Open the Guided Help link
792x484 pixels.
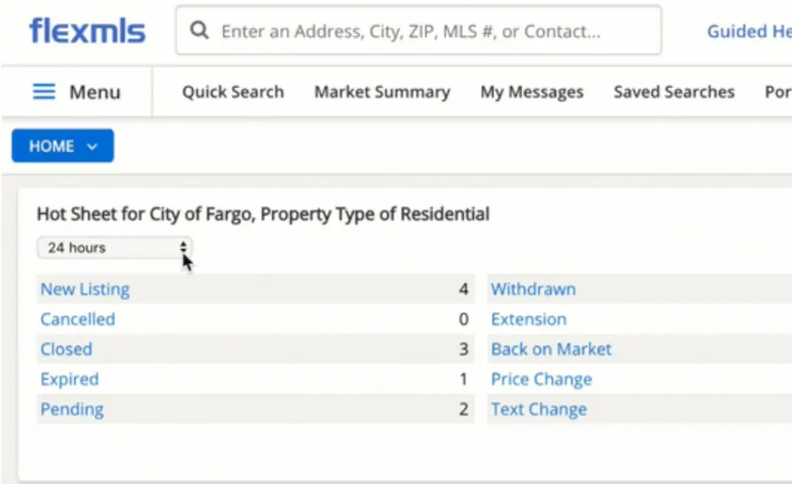[749, 31]
